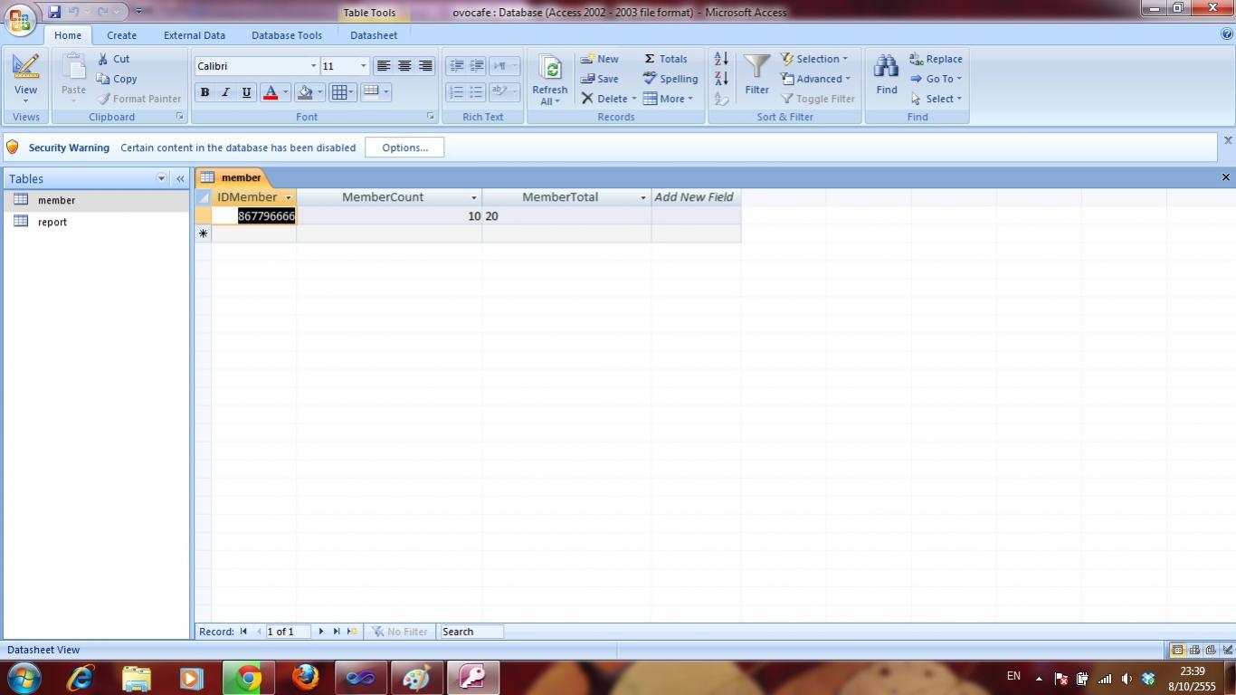Viewport: 1236px width, 695px height.
Task: Select the Home ribbon tab
Action: pyautogui.click(x=68, y=35)
